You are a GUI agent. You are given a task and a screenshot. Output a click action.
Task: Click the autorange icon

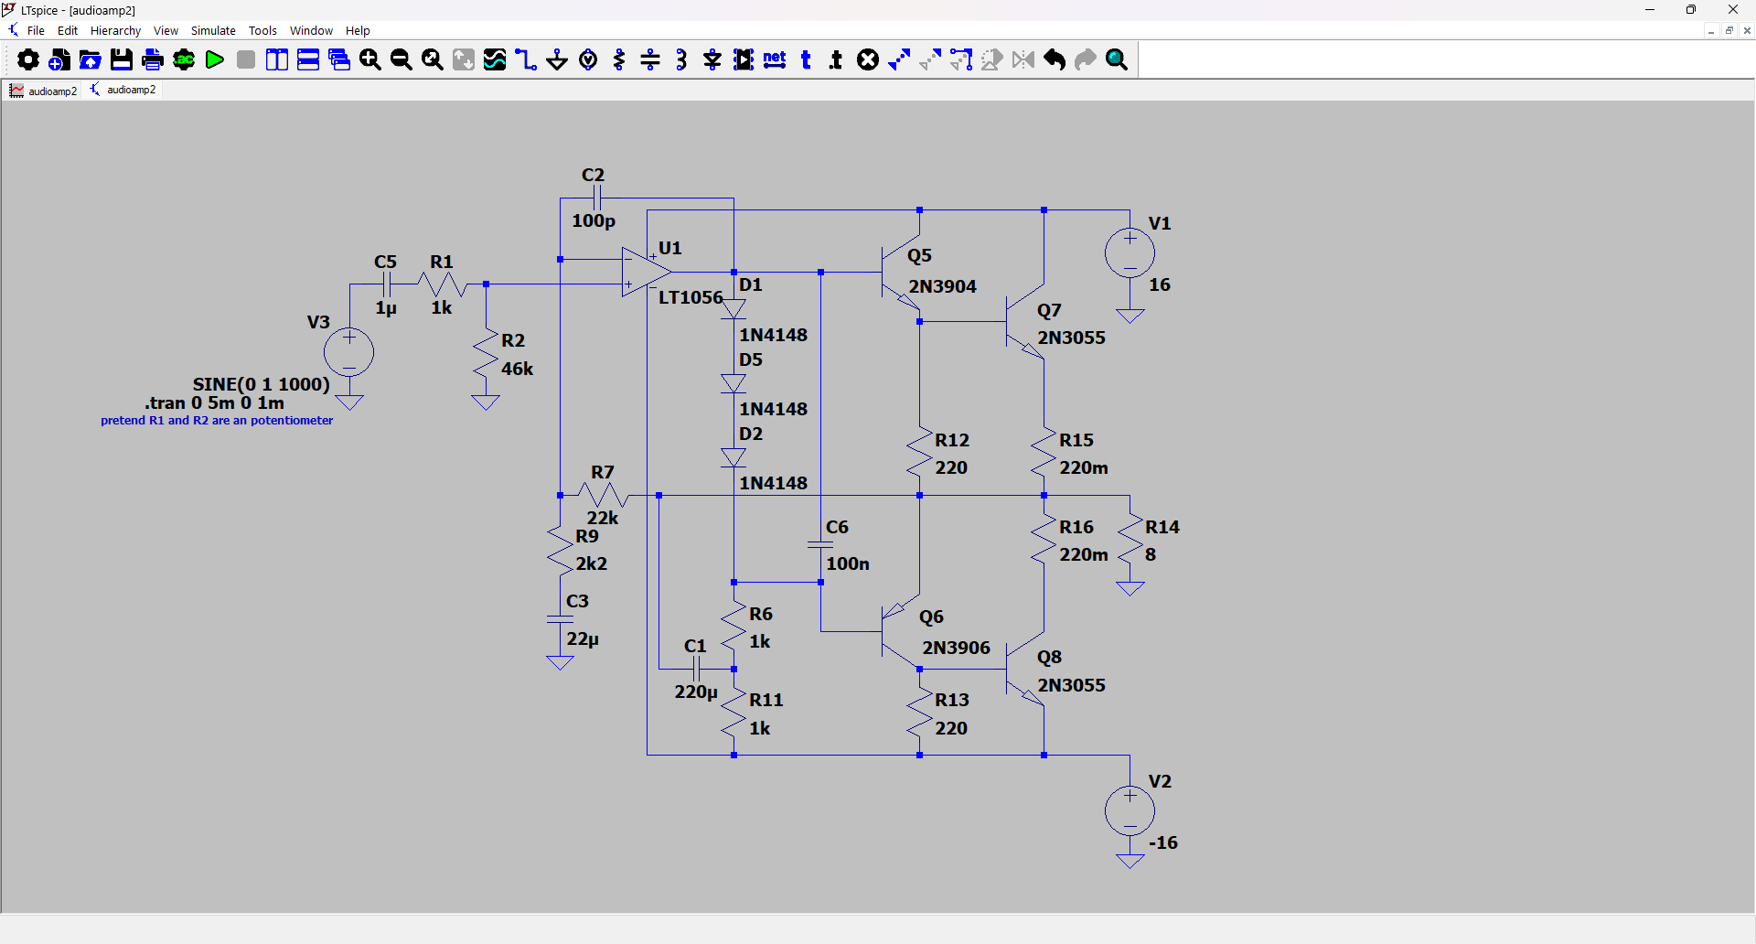[x=464, y=60]
